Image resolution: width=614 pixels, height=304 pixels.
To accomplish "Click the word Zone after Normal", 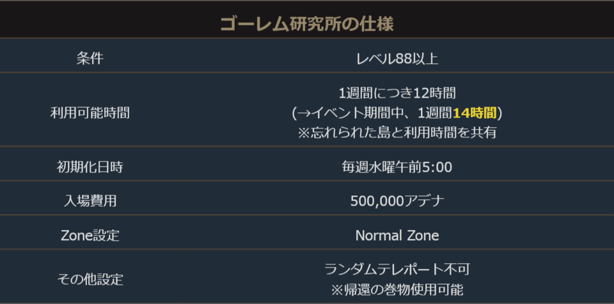I will 423,235.
